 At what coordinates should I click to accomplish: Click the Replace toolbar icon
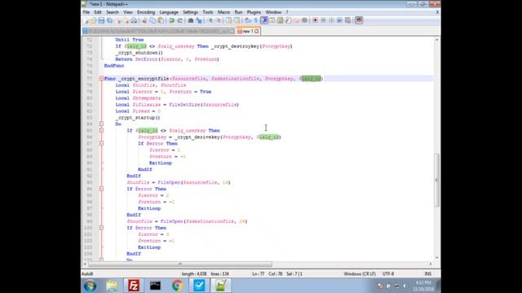pos(199,20)
